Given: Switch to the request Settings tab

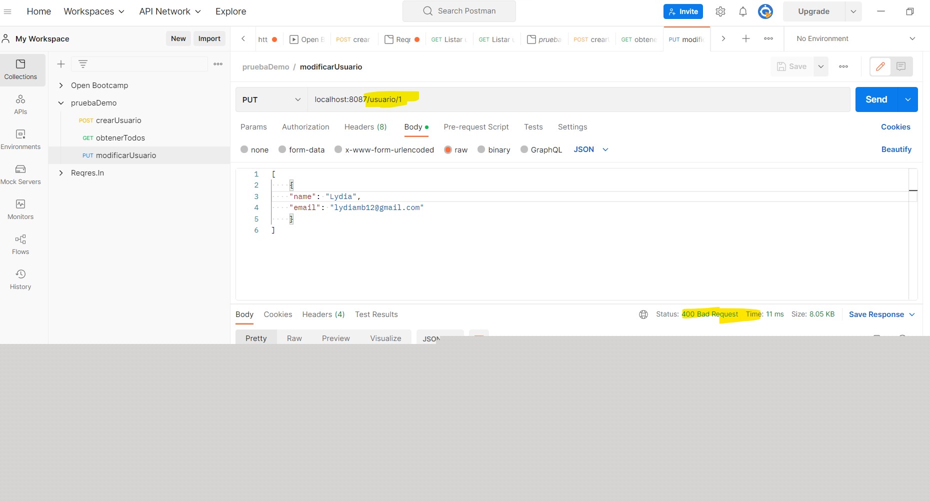Looking at the screenshot, I should [x=572, y=127].
